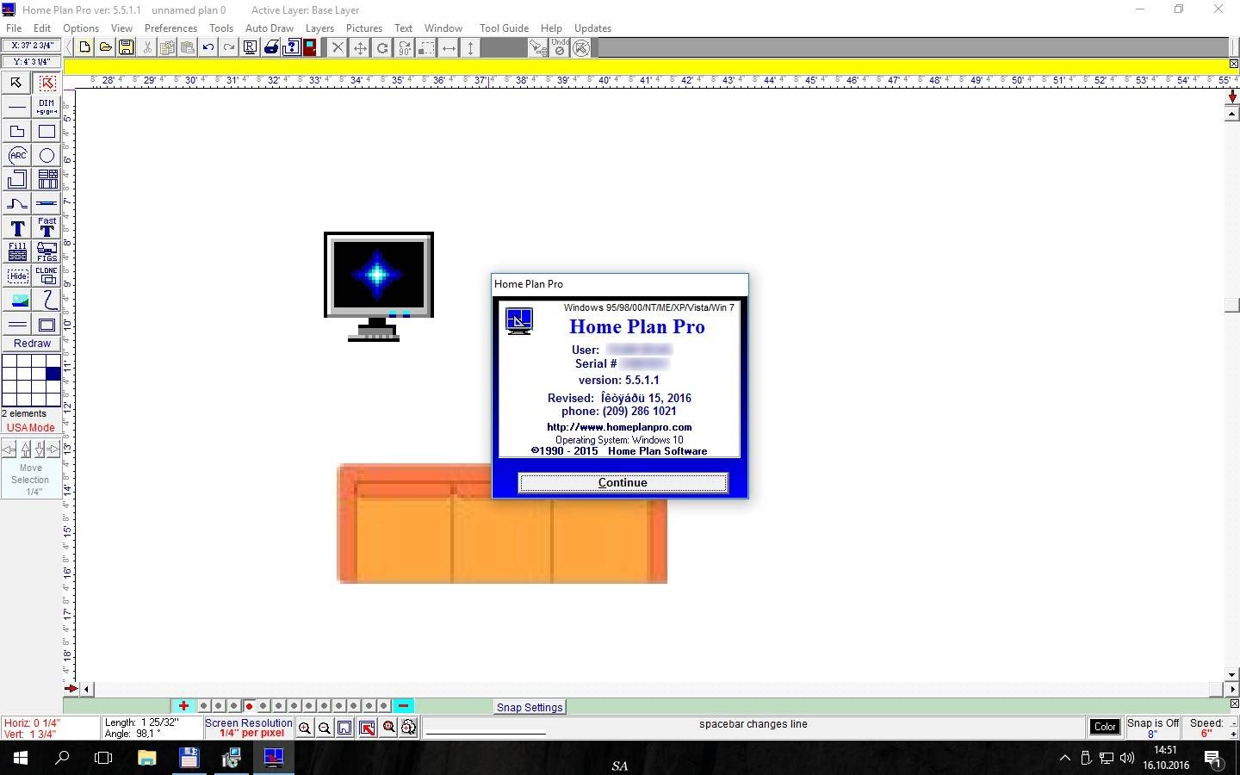This screenshot has height=775, width=1240.
Task: Zoom out with magnifier minus icon
Action: pyautogui.click(x=325, y=728)
